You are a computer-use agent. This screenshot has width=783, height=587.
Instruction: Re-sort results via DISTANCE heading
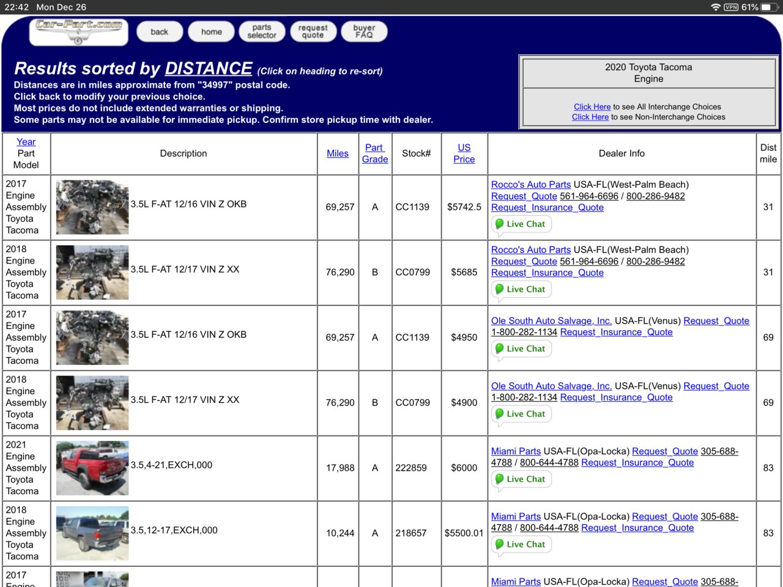pos(208,68)
